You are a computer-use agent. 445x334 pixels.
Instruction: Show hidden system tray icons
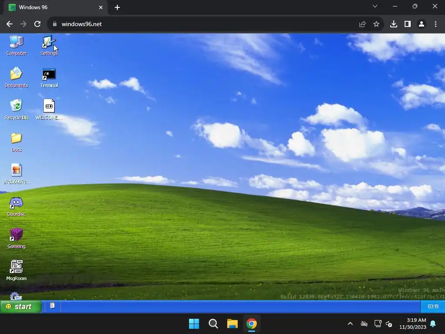pyautogui.click(x=350, y=324)
